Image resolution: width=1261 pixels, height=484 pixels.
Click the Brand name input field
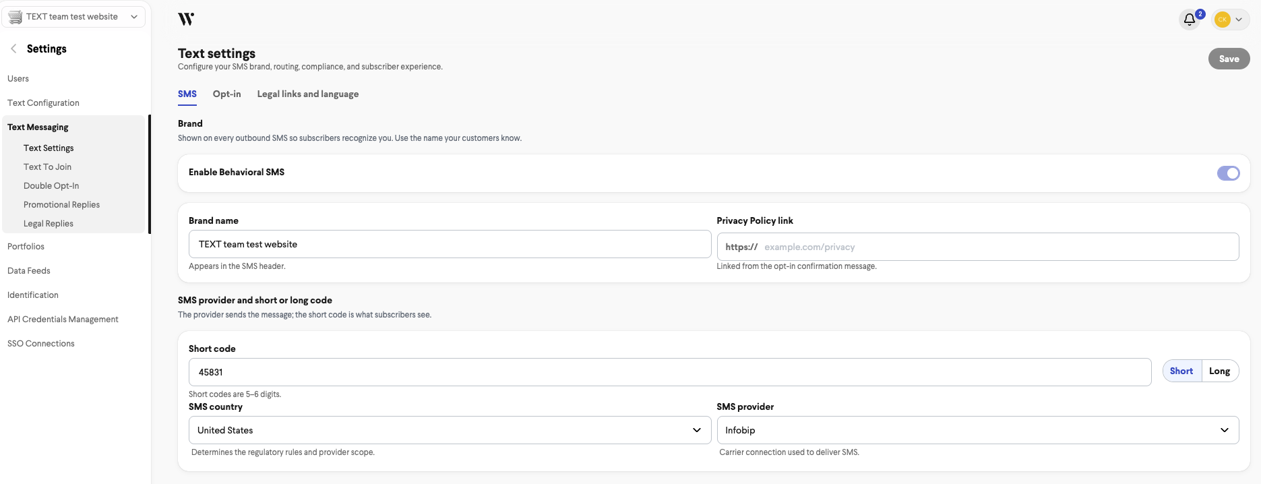click(x=450, y=244)
